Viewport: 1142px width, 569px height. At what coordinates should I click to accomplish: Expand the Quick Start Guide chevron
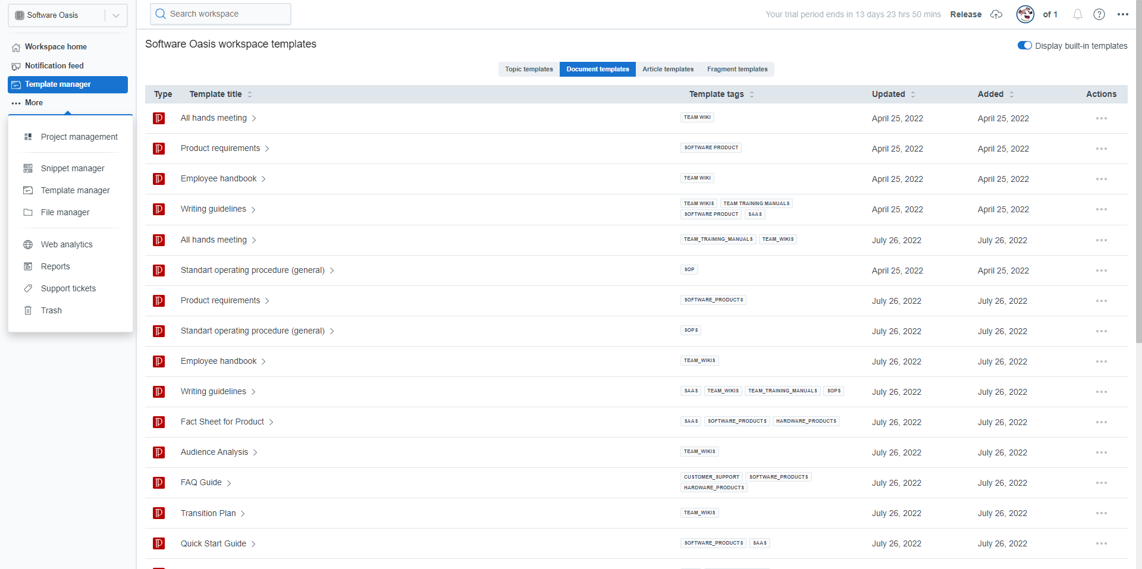[x=253, y=544]
